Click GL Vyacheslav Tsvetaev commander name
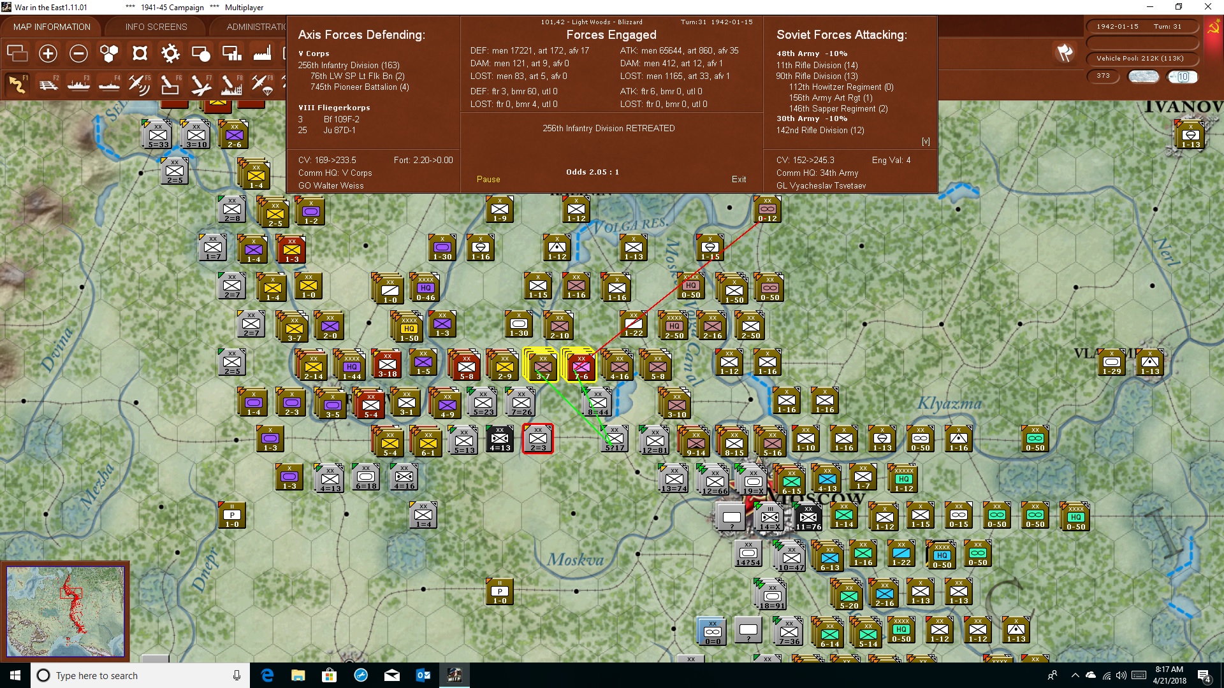 [821, 185]
